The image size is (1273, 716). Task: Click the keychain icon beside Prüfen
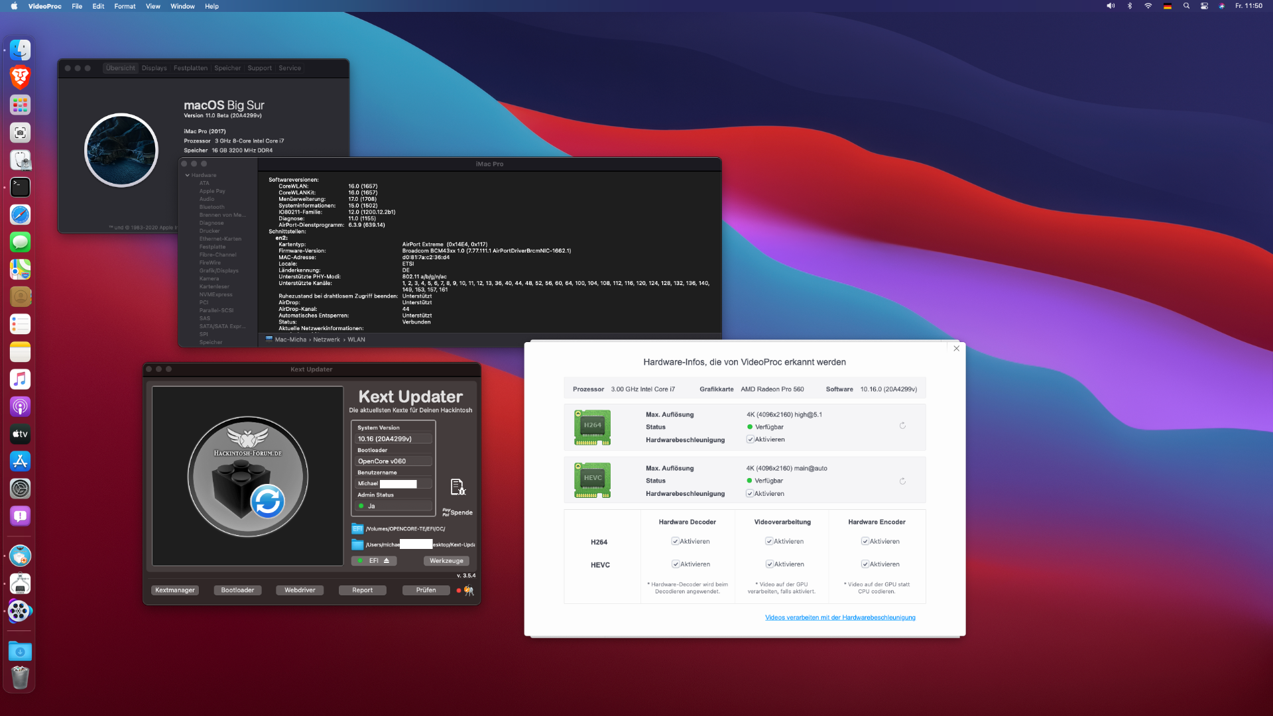pyautogui.click(x=469, y=591)
